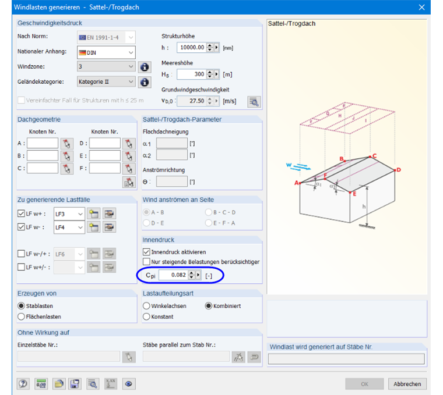Enable the LF w-/+ checkbox
Screen dimensions: 443x395
pos(21,254)
